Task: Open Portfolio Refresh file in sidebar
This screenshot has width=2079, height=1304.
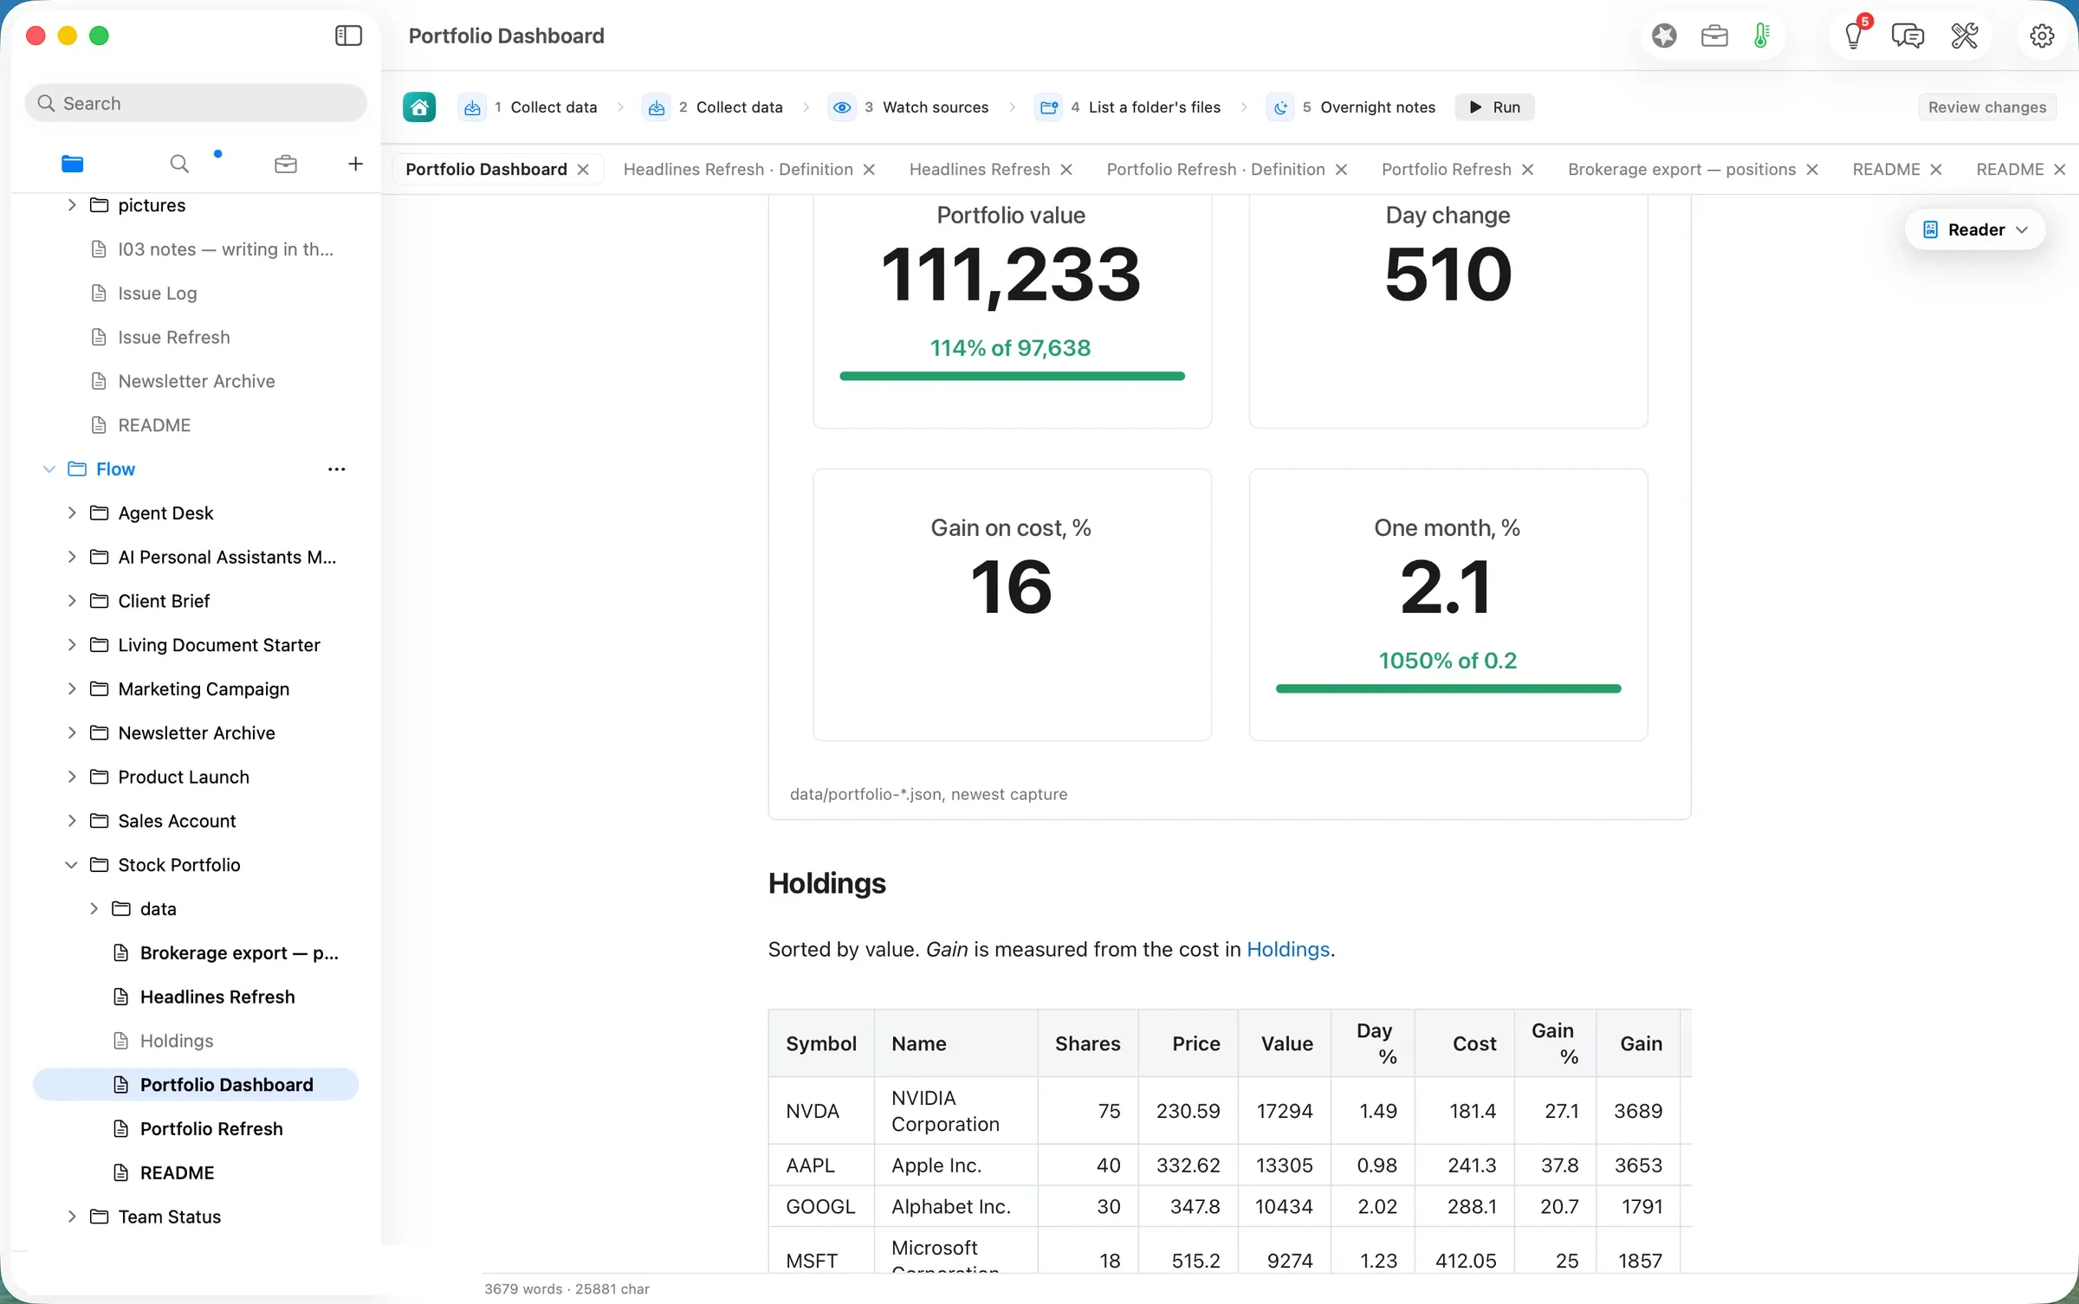Action: tap(196, 1129)
